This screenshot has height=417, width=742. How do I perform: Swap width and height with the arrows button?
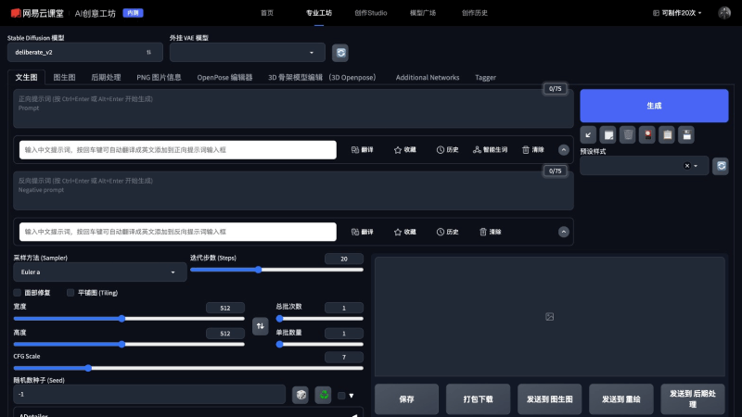[261, 325]
